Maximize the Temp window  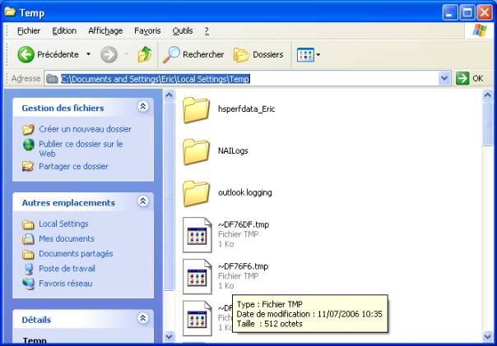coord(467,12)
